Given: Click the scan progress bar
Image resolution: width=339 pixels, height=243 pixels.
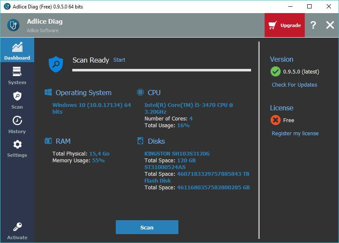Looking at the screenshot, I should click(x=161, y=70).
